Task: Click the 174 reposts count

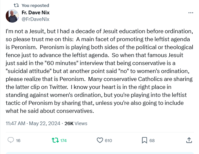Action: pos(63,141)
